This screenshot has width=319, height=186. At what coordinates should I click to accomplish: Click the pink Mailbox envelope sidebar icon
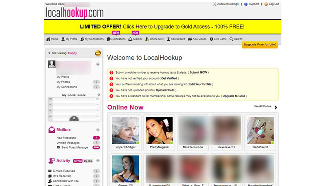[52, 130]
